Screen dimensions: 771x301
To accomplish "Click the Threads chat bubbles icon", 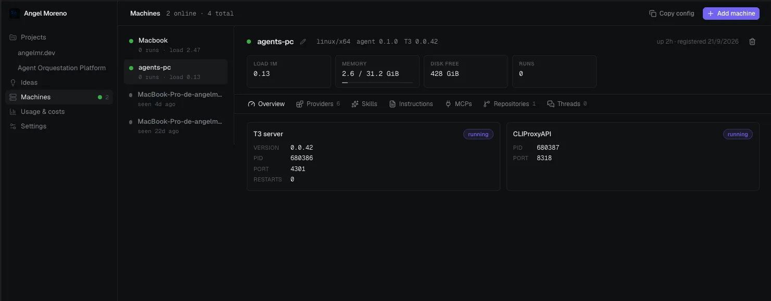I will pyautogui.click(x=551, y=104).
